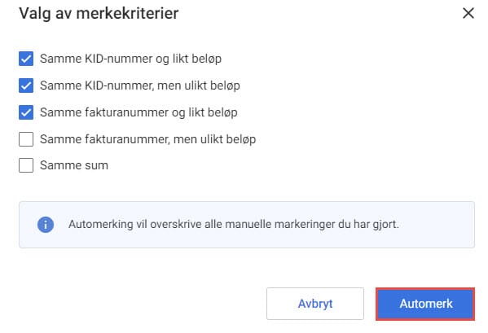Click the checkmark beside fakturanummer og likt beløp
Screen dimensions: 488x333
[x=26, y=112]
